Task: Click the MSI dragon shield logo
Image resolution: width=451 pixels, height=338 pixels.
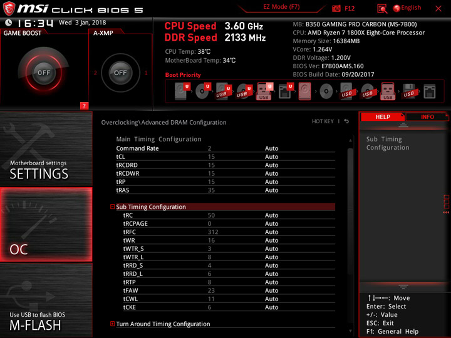Action: click(9, 9)
